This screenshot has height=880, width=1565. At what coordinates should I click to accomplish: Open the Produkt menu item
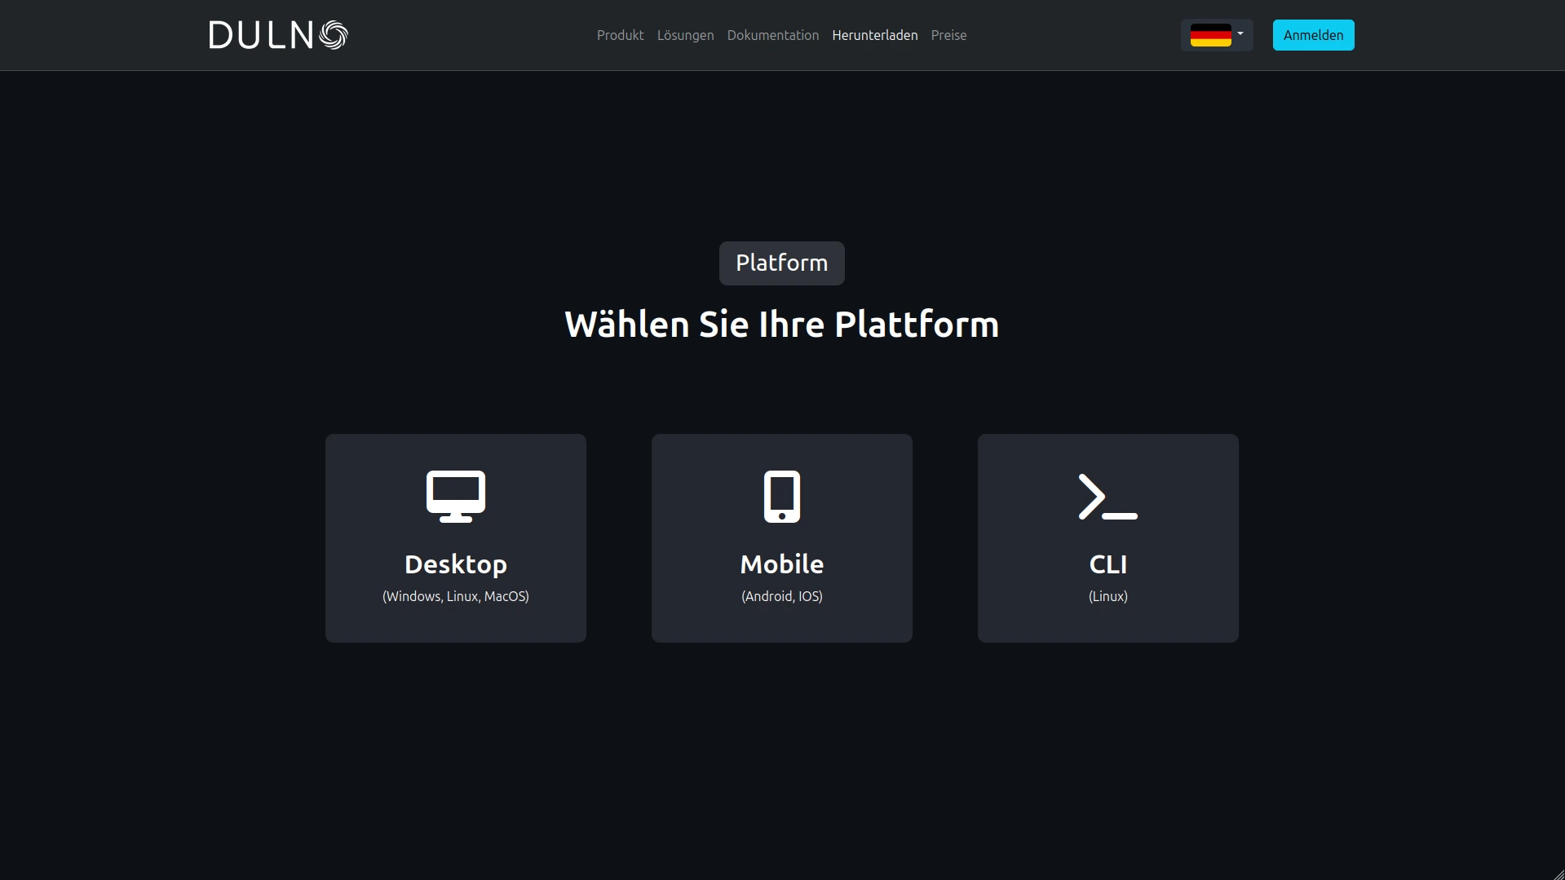(x=620, y=35)
